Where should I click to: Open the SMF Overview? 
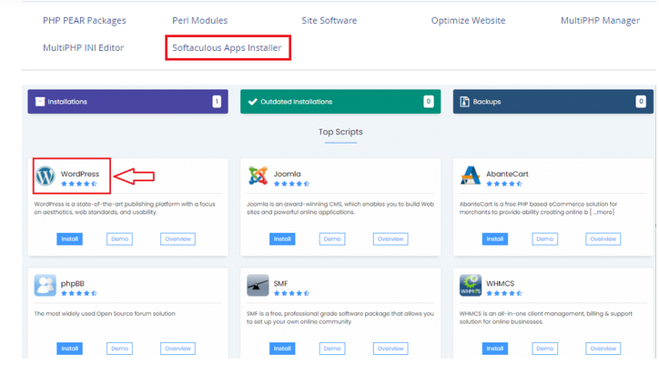[x=390, y=349]
